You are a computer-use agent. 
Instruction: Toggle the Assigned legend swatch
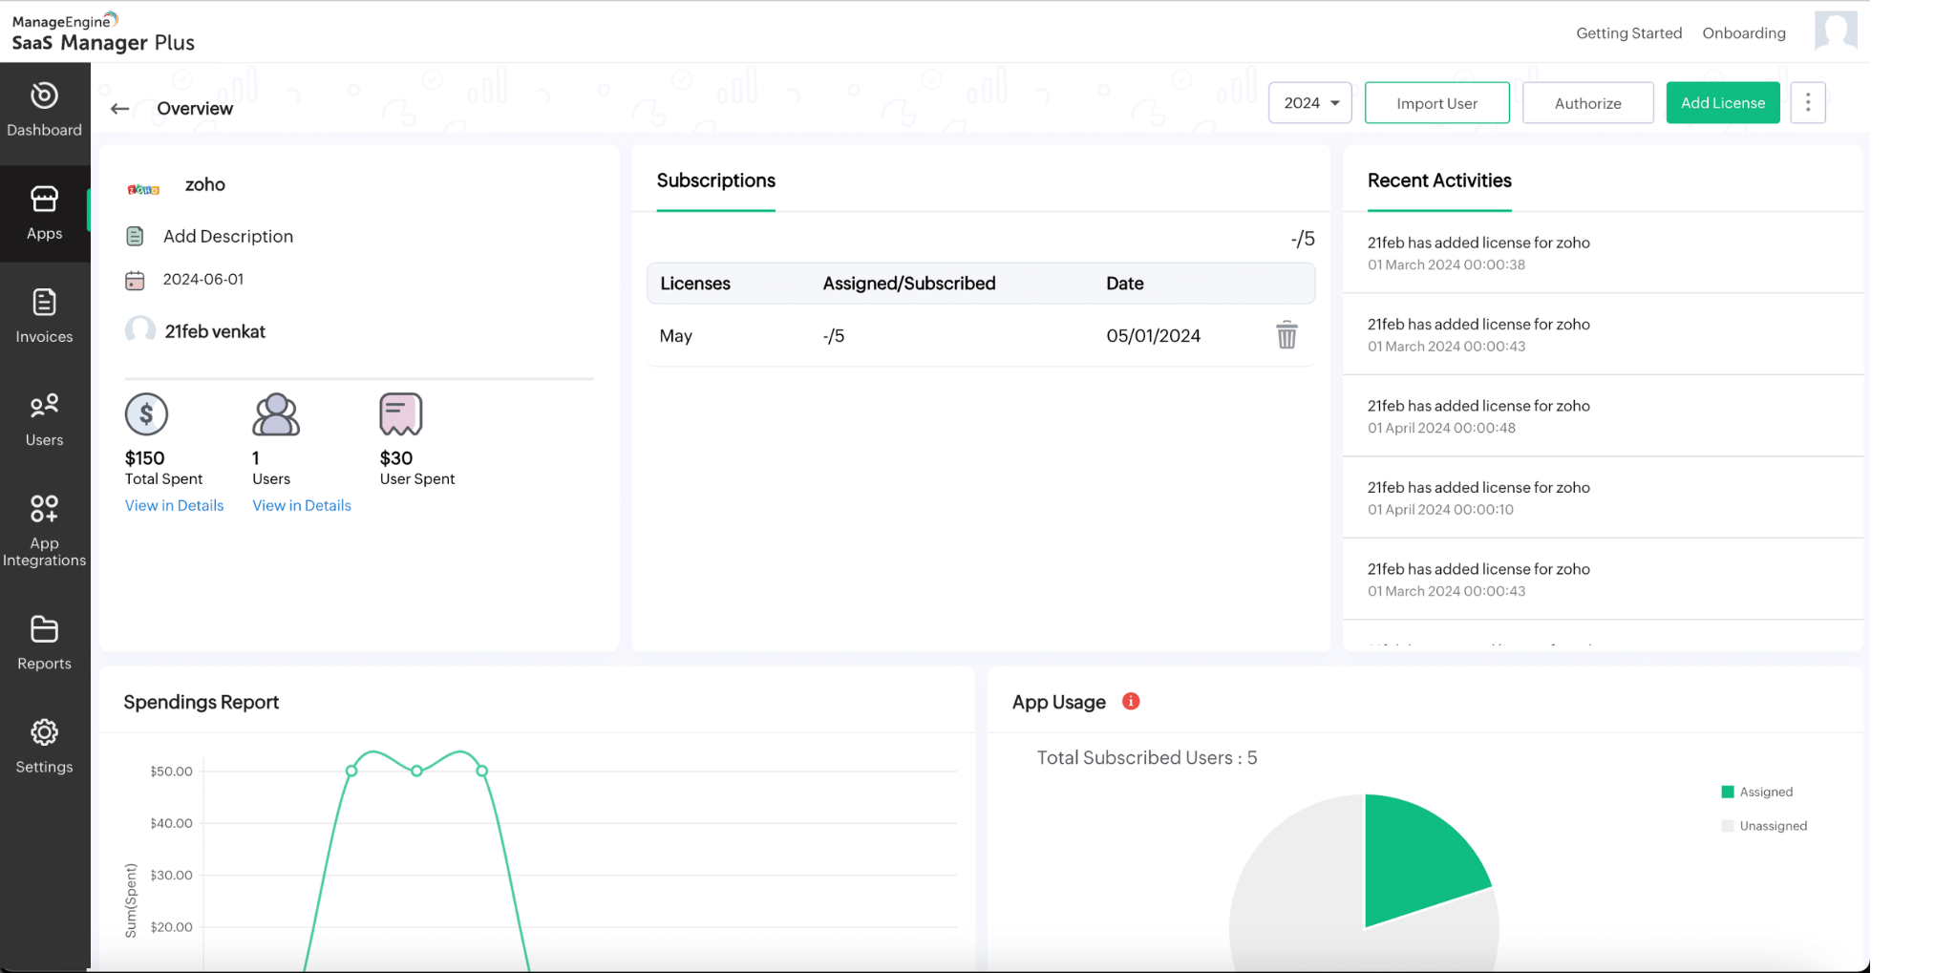pos(1727,792)
